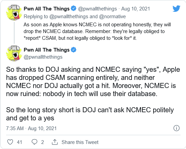
Task: Open the Aug 10, 2021 date on the parent tweet
Action: [x=136, y=9]
